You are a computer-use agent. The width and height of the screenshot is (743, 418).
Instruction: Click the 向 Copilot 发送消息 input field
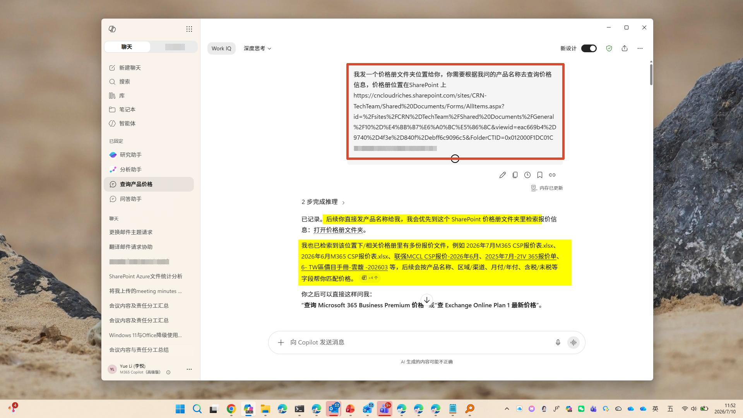coord(420,343)
